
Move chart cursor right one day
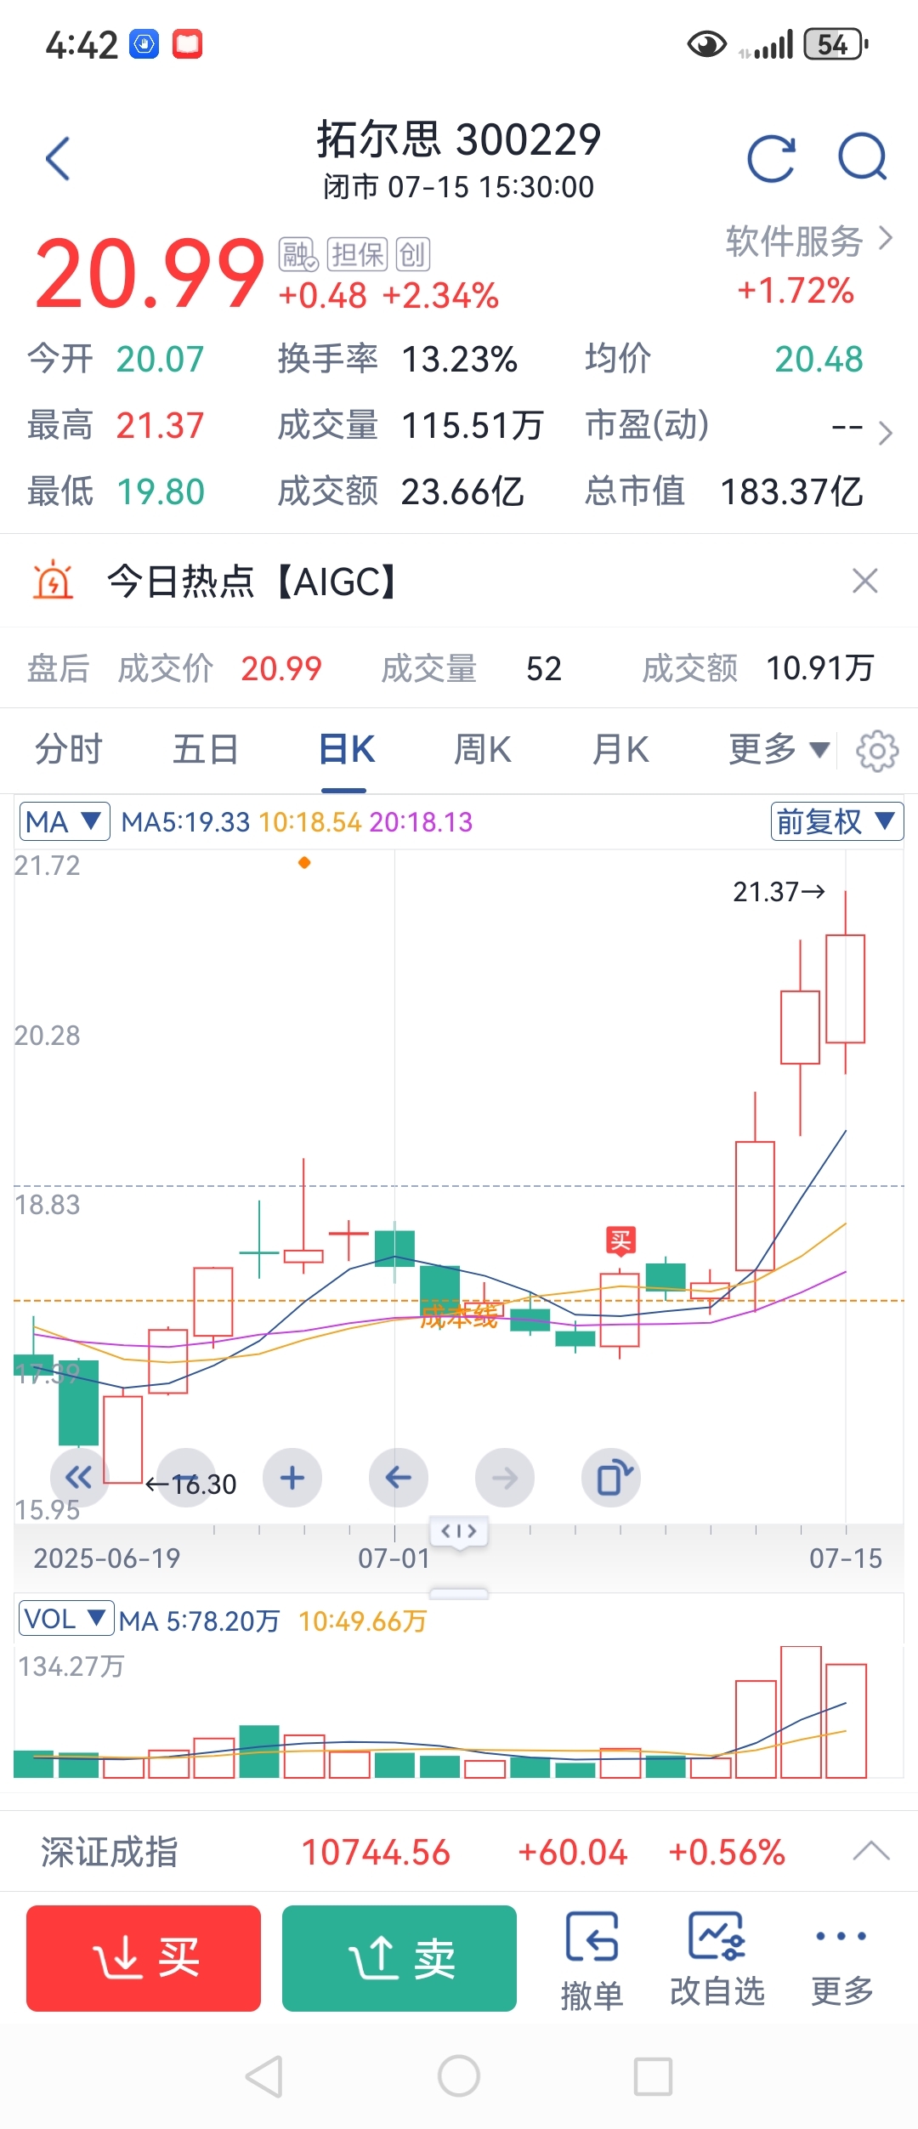pyautogui.click(x=505, y=1478)
